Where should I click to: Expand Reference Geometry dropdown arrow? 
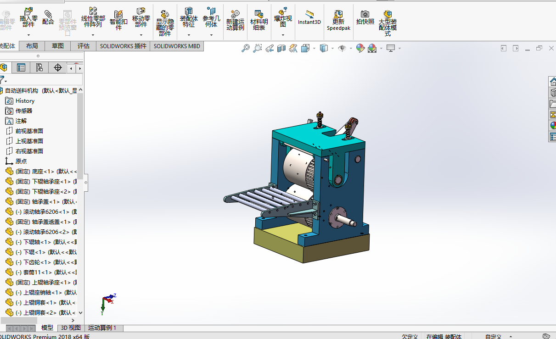[211, 35]
